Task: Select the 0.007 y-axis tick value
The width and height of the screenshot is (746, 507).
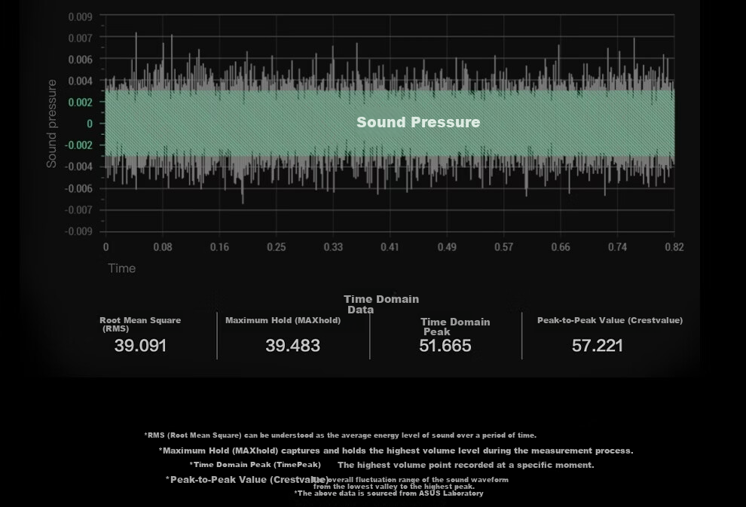Action: click(x=81, y=38)
